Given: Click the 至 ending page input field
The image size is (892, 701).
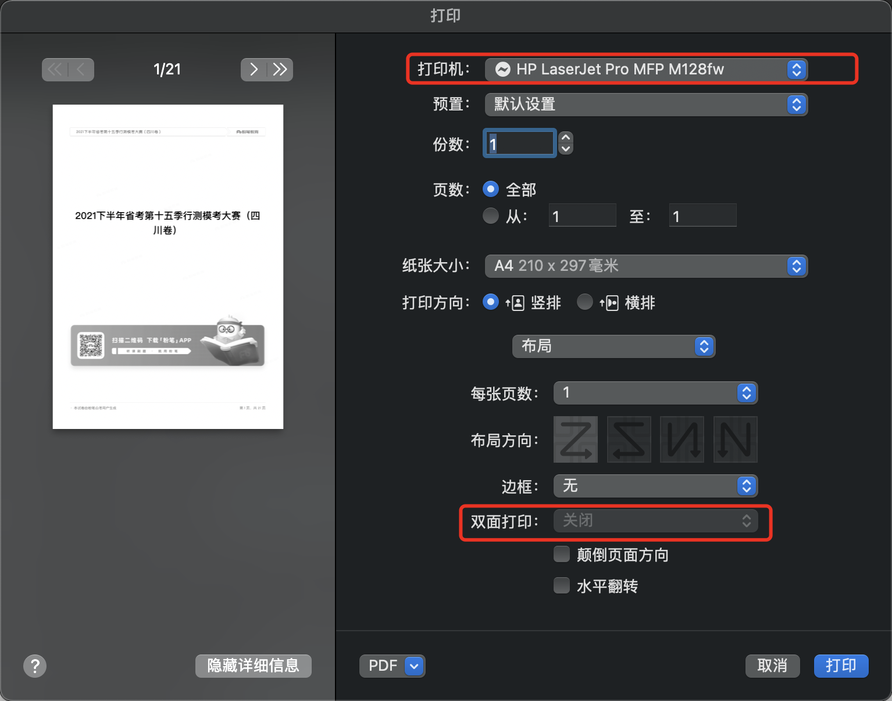Looking at the screenshot, I should tap(702, 216).
